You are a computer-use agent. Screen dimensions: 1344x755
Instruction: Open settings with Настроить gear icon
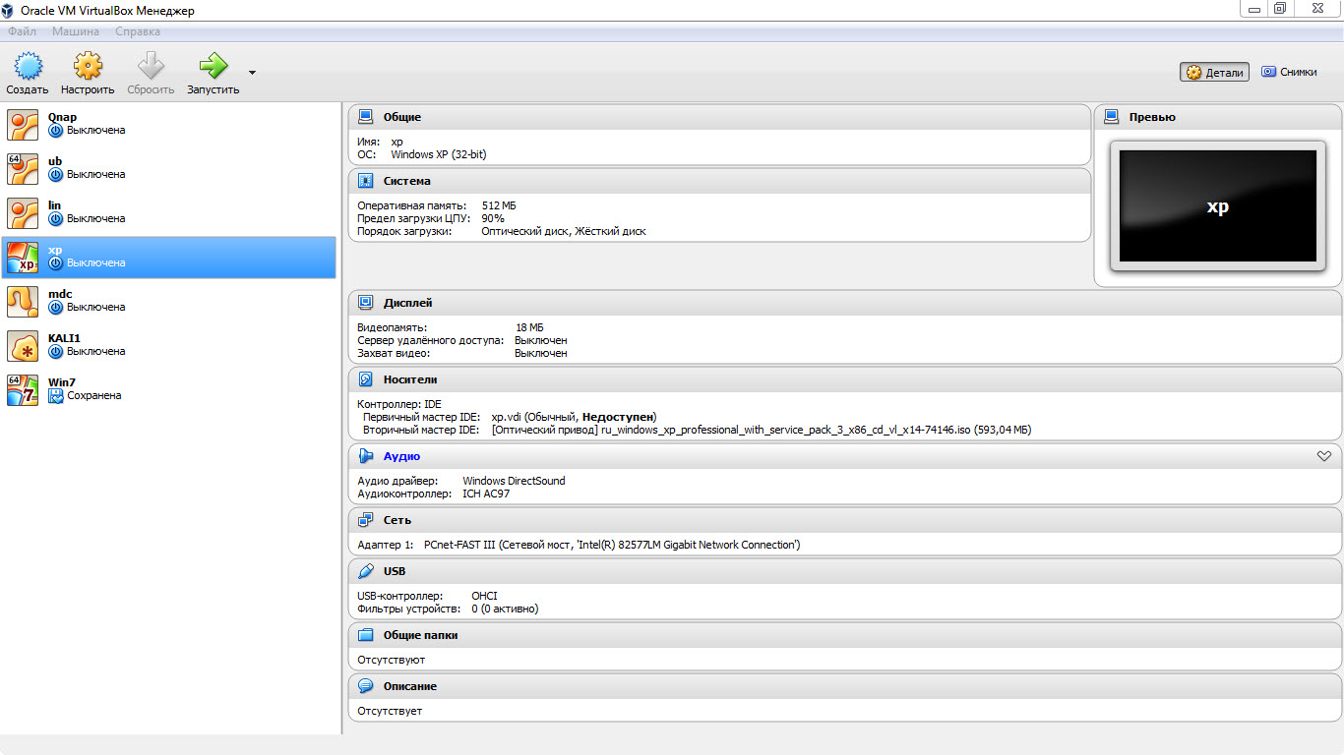coord(88,67)
